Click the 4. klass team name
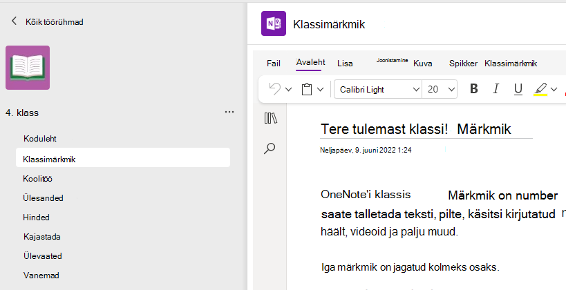Viewport: 566px width, 290px height. click(22, 113)
